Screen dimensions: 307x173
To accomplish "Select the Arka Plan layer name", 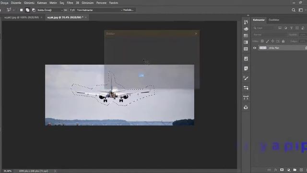I will (274, 48).
